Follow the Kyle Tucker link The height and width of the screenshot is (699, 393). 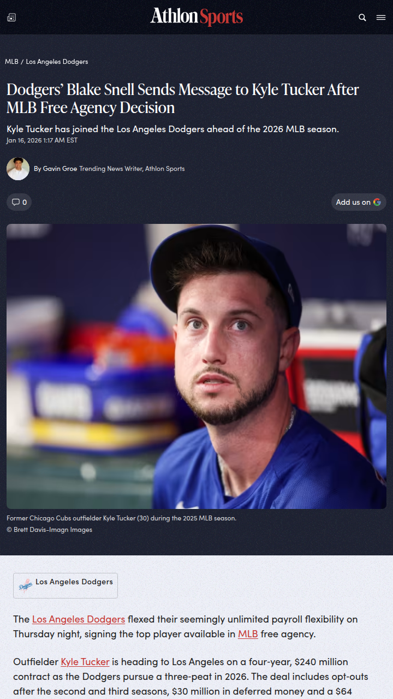tap(85, 662)
